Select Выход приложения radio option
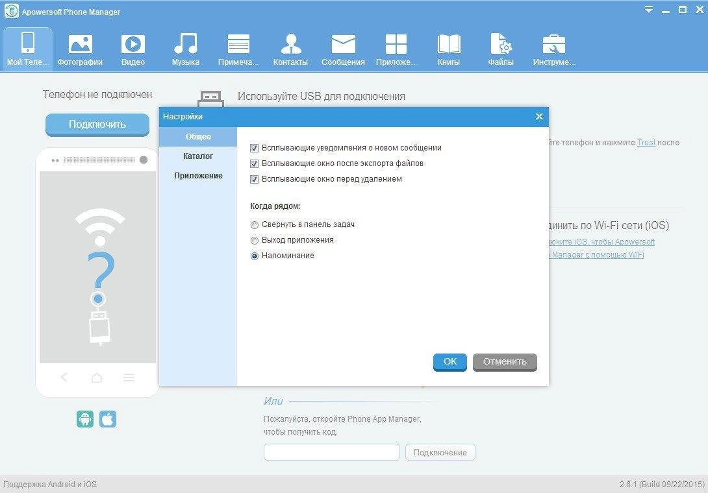This screenshot has width=708, height=493. tap(255, 241)
